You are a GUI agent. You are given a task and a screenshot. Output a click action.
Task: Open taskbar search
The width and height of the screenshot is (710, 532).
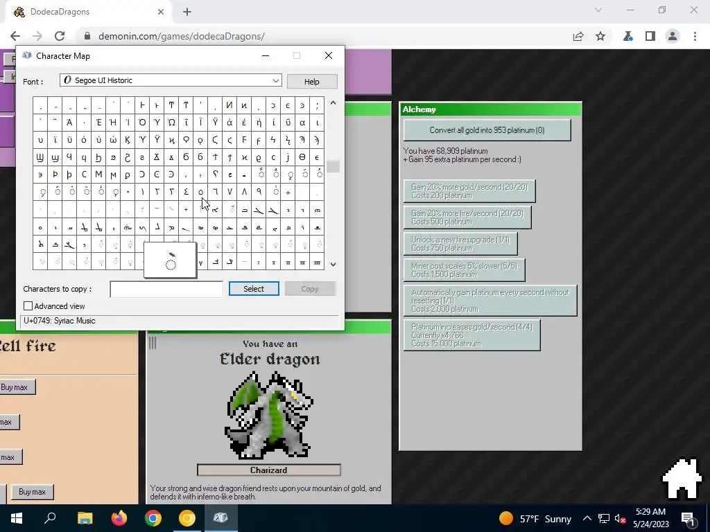50,518
